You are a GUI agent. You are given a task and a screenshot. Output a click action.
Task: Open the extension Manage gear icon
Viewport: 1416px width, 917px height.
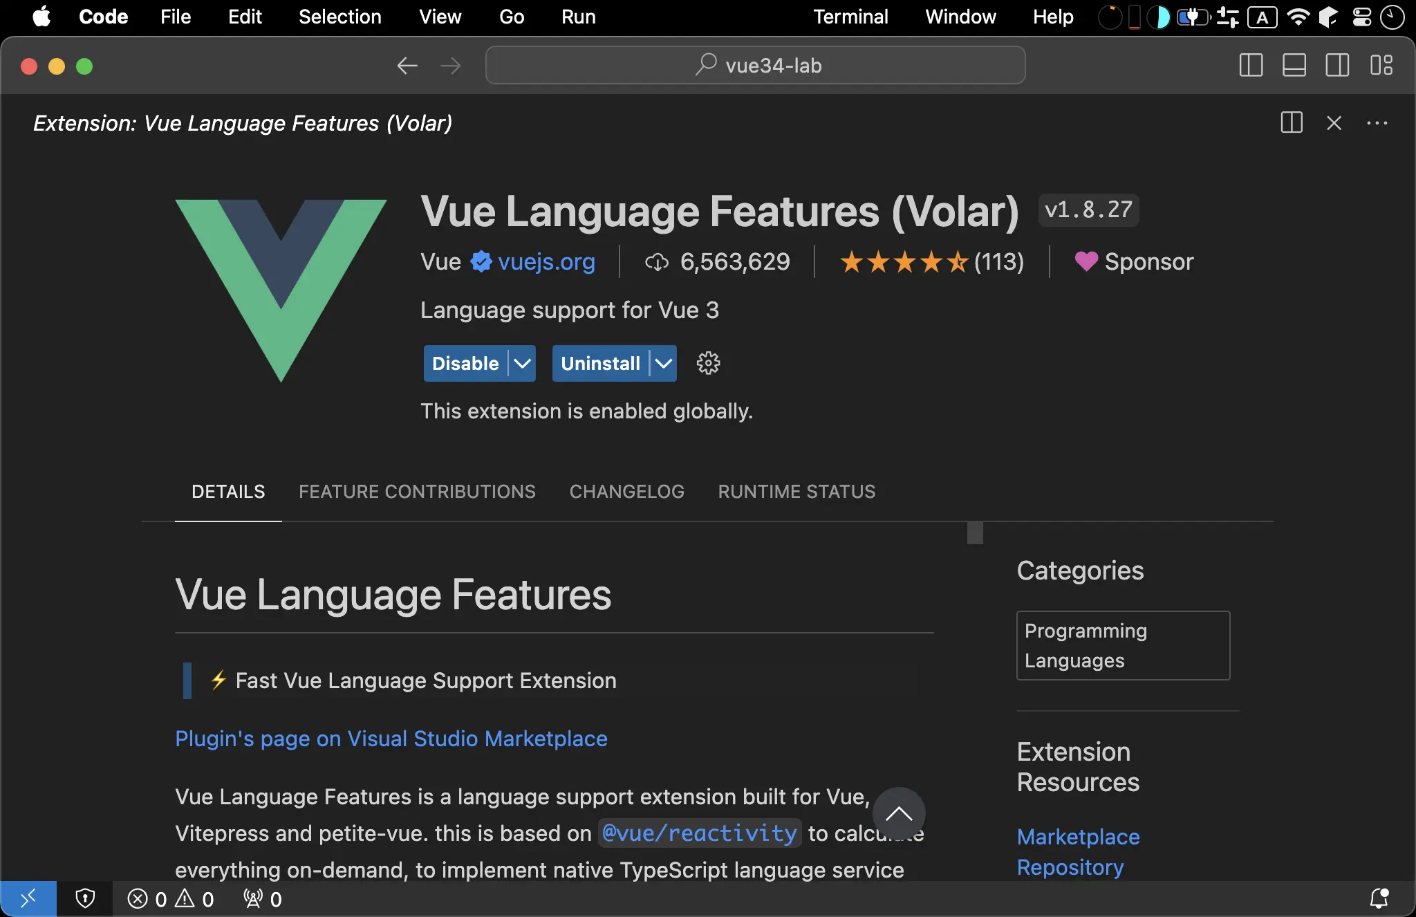coord(708,363)
